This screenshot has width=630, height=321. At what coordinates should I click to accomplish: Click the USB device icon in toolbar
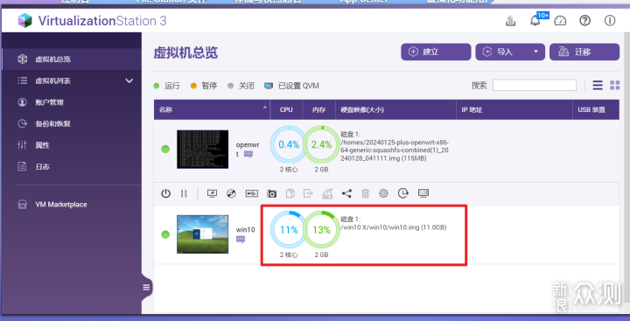(x=251, y=193)
